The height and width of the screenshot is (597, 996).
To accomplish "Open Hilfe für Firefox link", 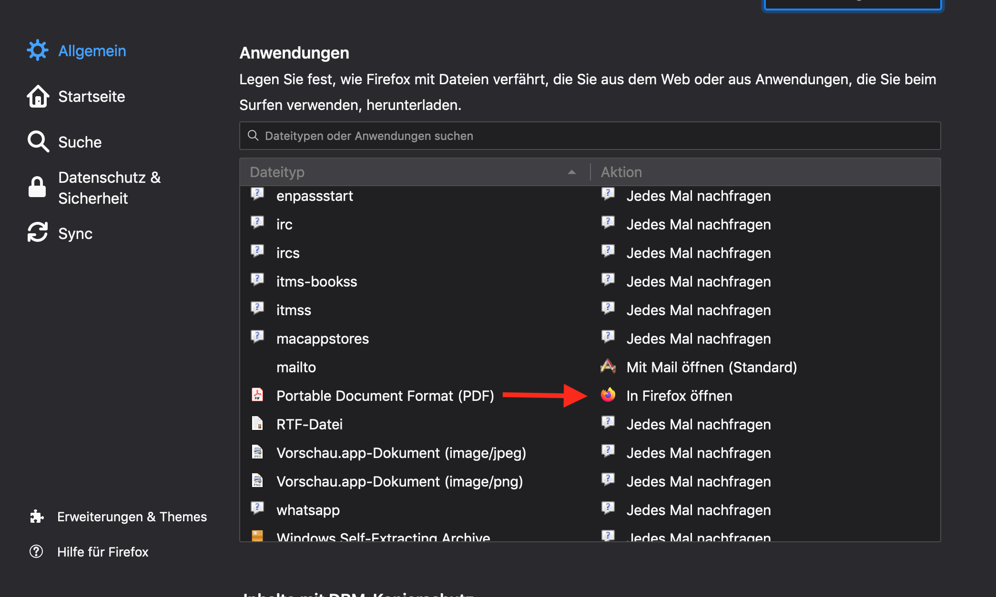I will point(103,552).
